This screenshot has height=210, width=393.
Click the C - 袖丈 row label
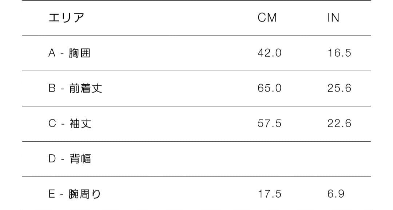70,124
